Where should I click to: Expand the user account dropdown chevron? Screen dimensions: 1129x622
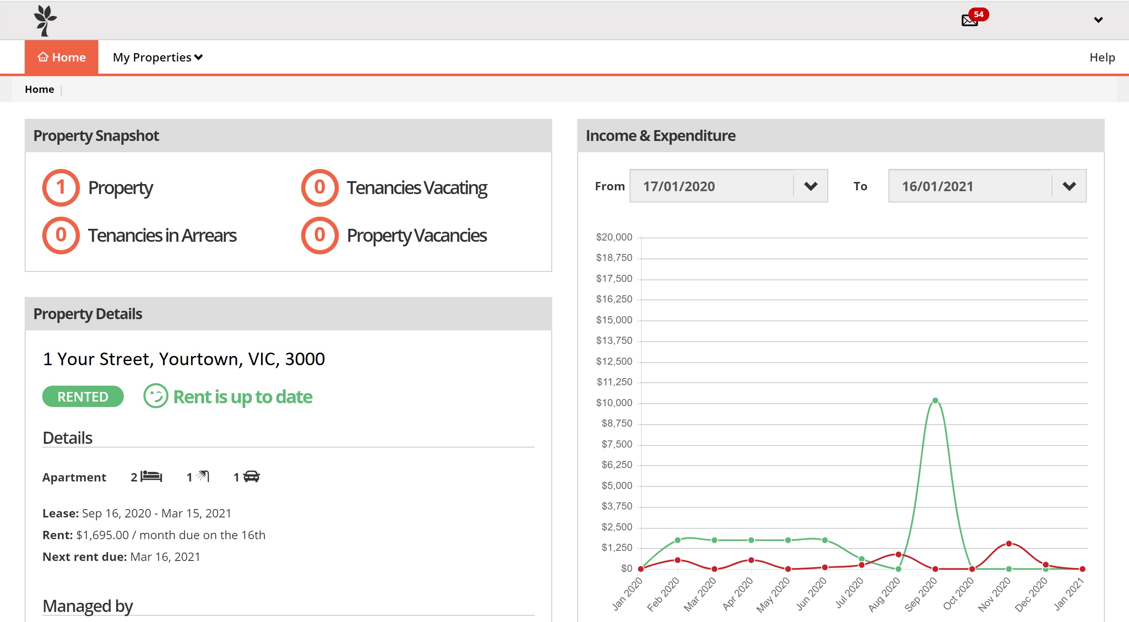tap(1098, 20)
